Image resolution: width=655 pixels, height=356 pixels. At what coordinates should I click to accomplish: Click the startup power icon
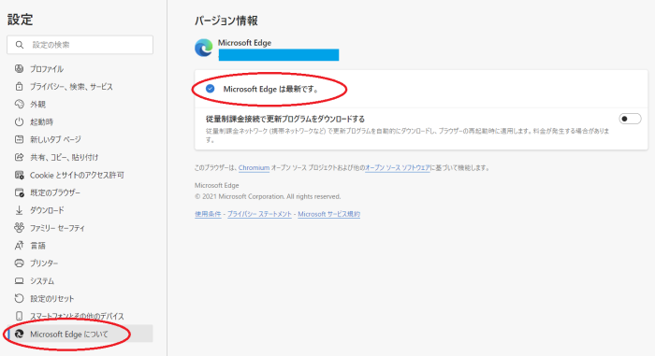coord(20,121)
